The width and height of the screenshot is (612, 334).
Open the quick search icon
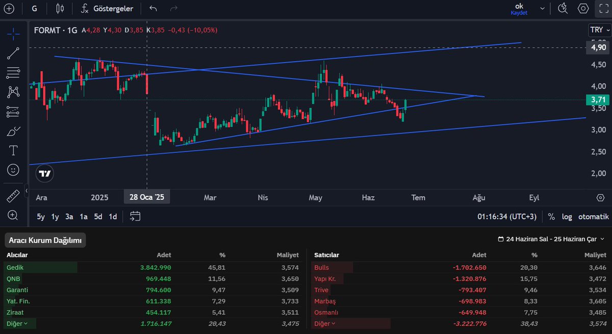click(x=564, y=8)
